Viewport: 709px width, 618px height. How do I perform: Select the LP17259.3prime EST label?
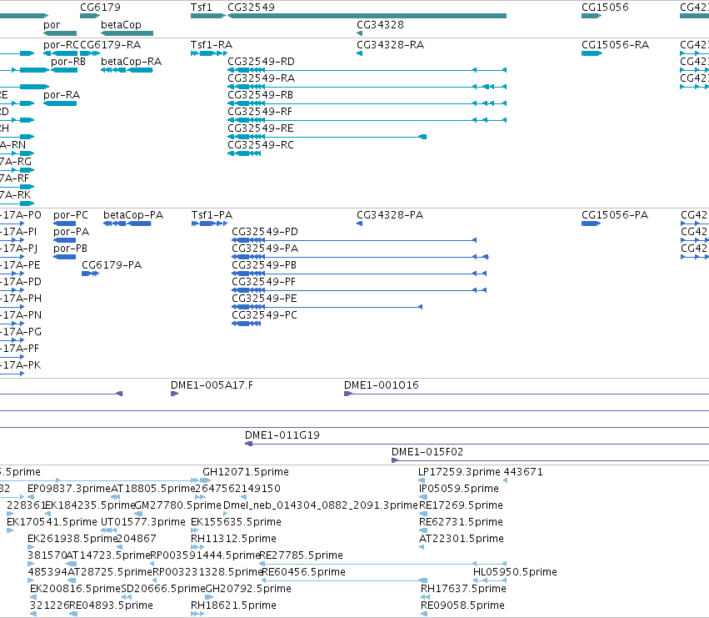tap(459, 472)
